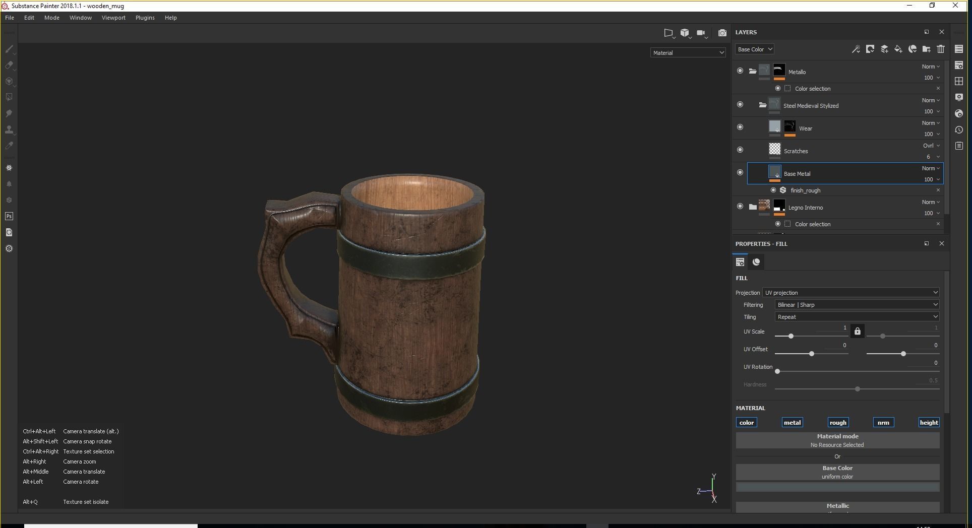
Task: Open Display Settings side panel
Action: [959, 97]
